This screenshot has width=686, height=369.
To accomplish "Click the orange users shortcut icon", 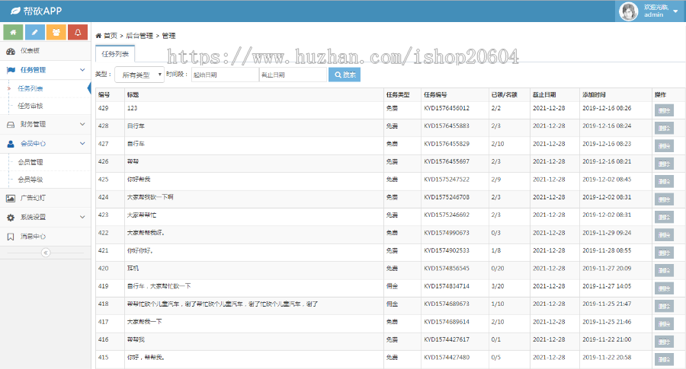I will 56,32.
